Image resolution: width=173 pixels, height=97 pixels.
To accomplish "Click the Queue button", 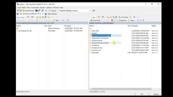I will coord(52,11).
